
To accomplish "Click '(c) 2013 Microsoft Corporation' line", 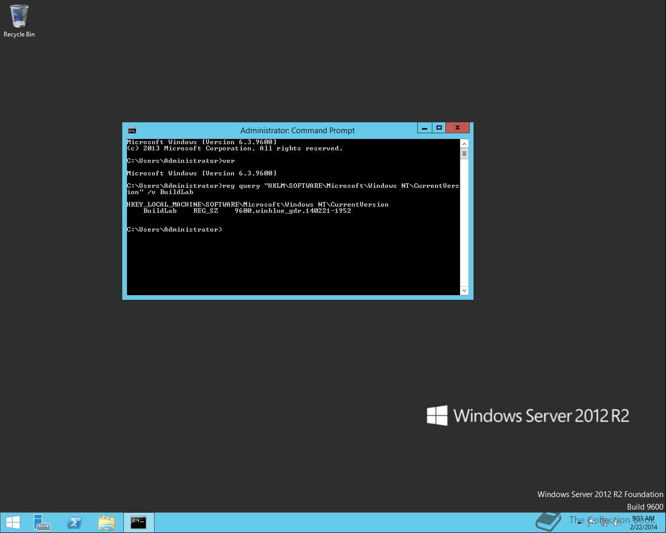I will click(235, 148).
